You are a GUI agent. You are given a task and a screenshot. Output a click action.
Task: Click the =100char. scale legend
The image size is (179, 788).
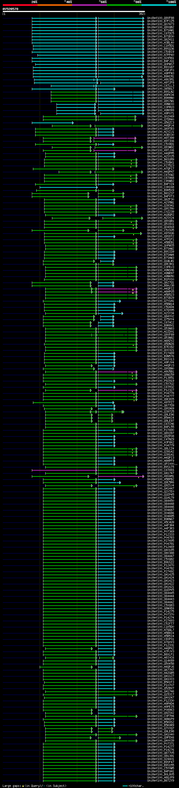coord(133,785)
